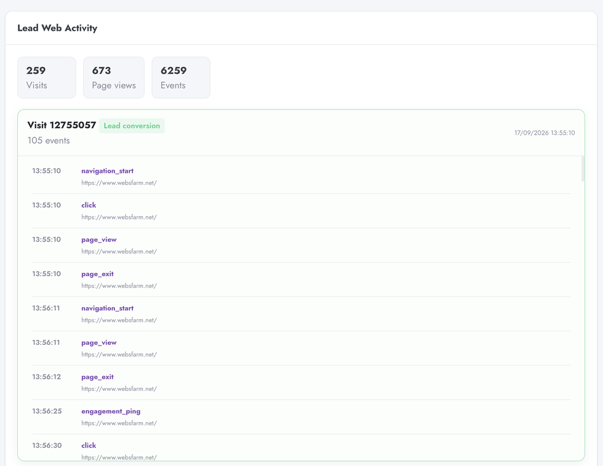Click the Lead conversion badge

(x=132, y=125)
